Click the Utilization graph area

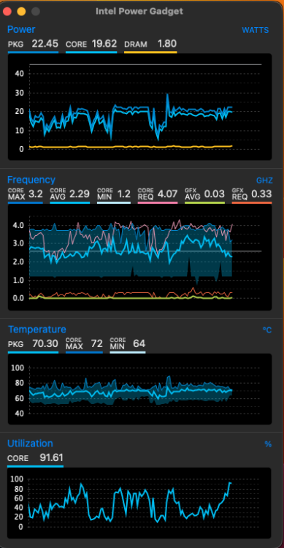[x=139, y=503]
